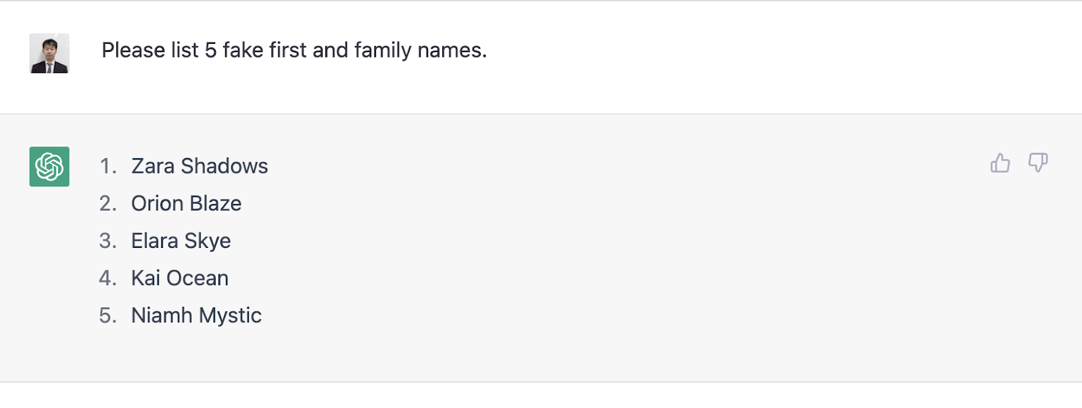
Task: Click list number 1 marker
Action: tap(108, 166)
